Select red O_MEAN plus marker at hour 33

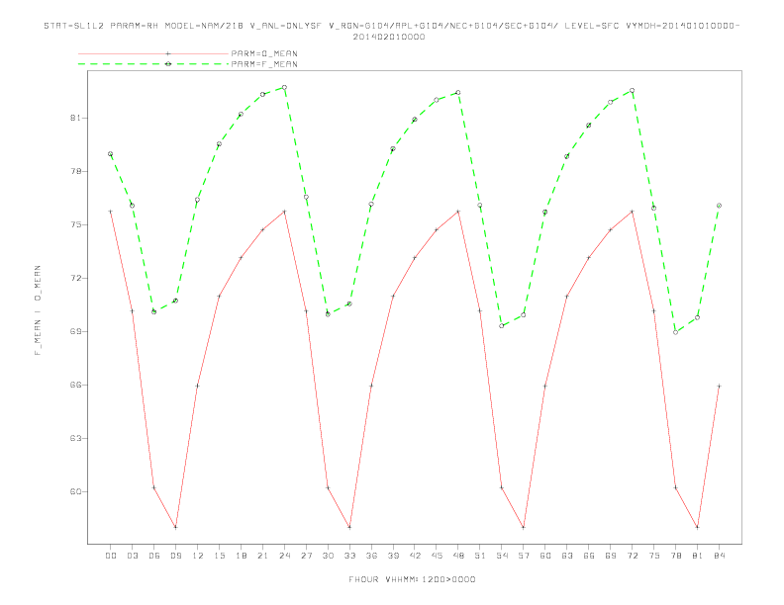(349, 527)
